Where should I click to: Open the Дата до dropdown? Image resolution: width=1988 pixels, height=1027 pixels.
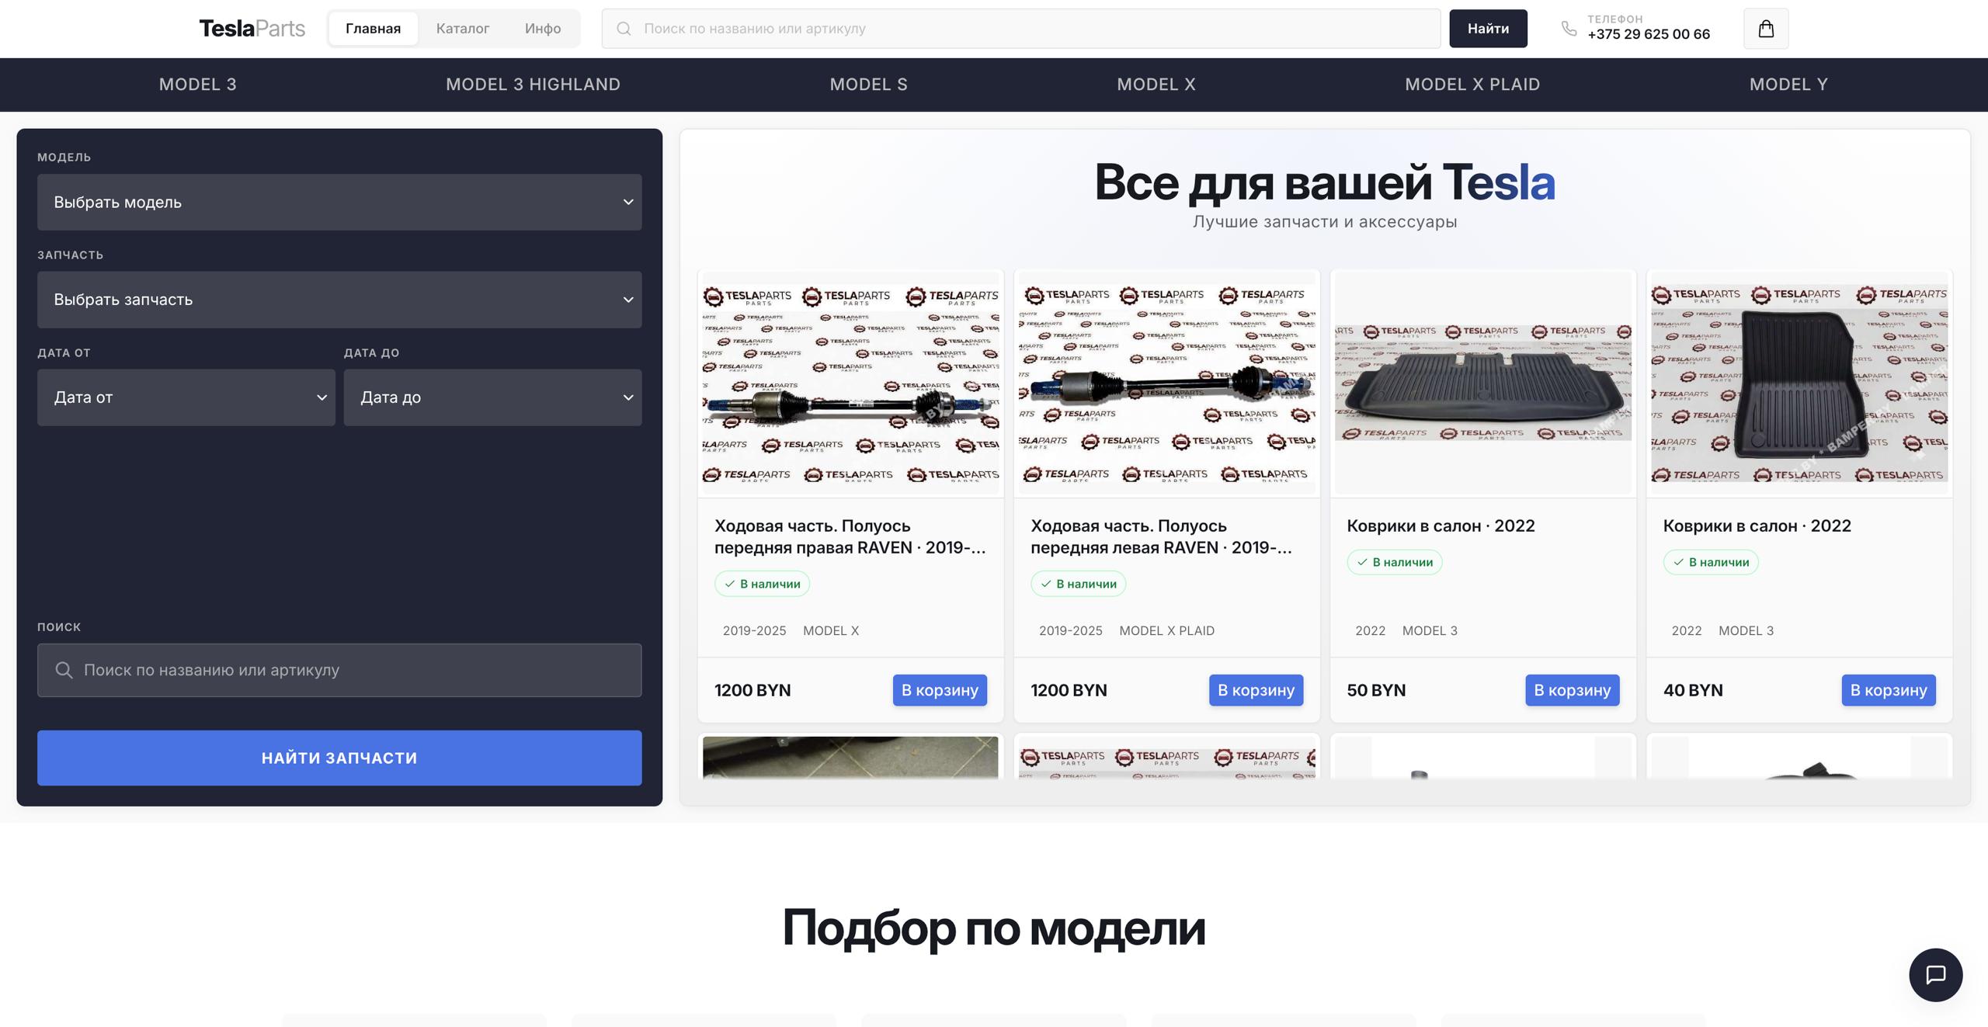coord(492,397)
